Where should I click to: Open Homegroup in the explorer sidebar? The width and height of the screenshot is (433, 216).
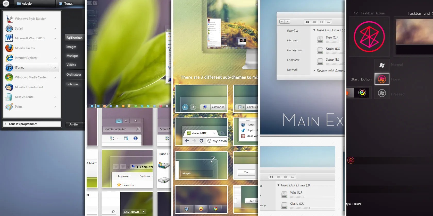tap(294, 50)
